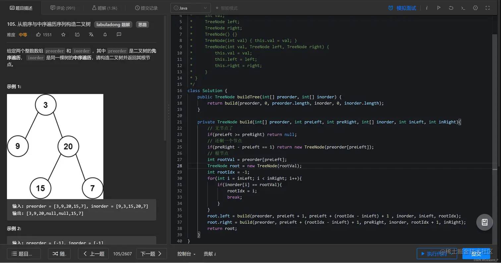501x263 pixels.
Task: Toggle 智能模式 smart mode
Action: tap(226, 8)
